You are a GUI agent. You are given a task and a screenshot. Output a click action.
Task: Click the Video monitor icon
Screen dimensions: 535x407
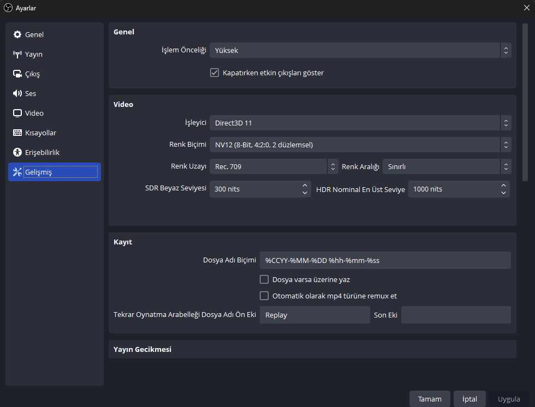tap(17, 113)
